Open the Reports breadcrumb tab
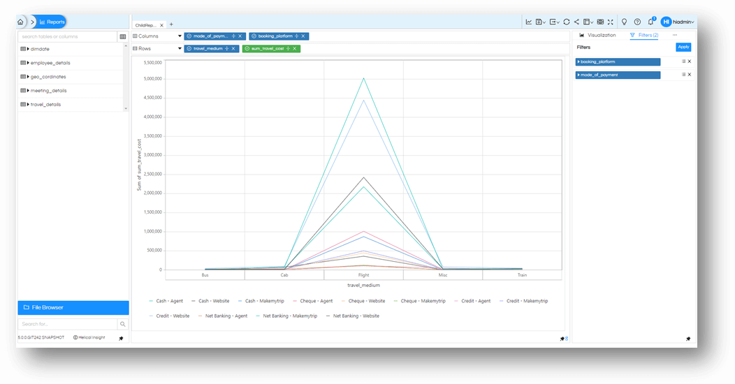This screenshot has height=384, width=735. point(52,22)
